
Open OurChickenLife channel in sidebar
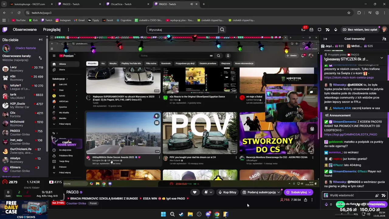23,151
